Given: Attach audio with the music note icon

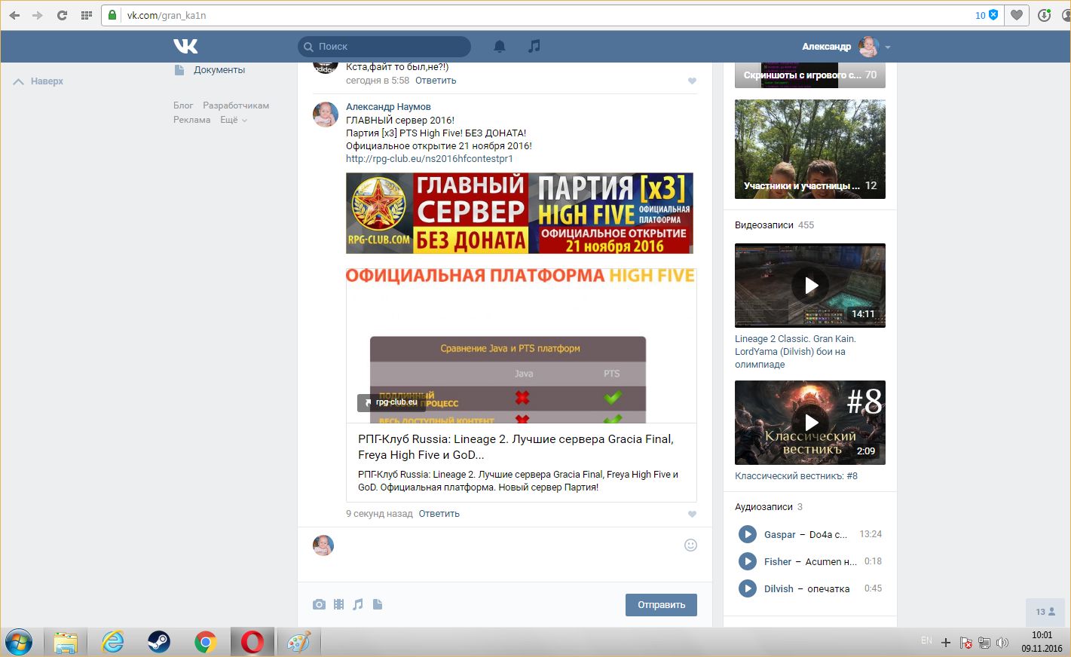Looking at the screenshot, I should coord(358,604).
